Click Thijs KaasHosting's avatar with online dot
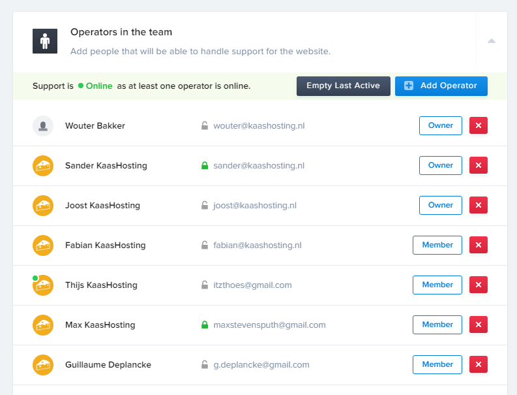The width and height of the screenshot is (517, 395). click(43, 285)
